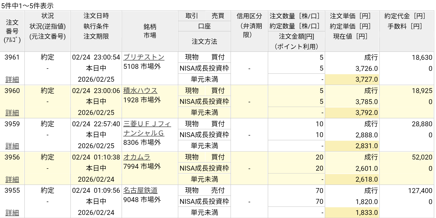Viewport: 436px width, 218px height.
Task: Click the 注文日時 column header
Action: point(96,16)
